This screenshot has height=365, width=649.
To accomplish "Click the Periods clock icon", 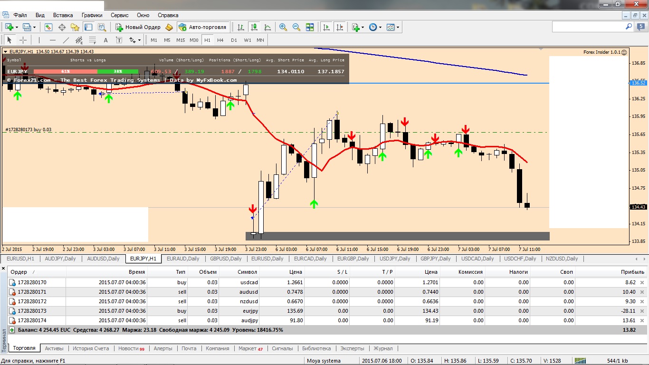I will pyautogui.click(x=372, y=27).
